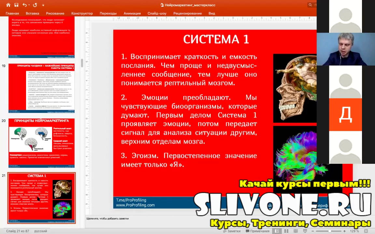This screenshot has height=234, width=375.
Task: Click the zoom out minus button
Action: click(312, 231)
